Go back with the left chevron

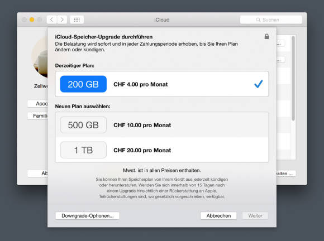pos(51,20)
